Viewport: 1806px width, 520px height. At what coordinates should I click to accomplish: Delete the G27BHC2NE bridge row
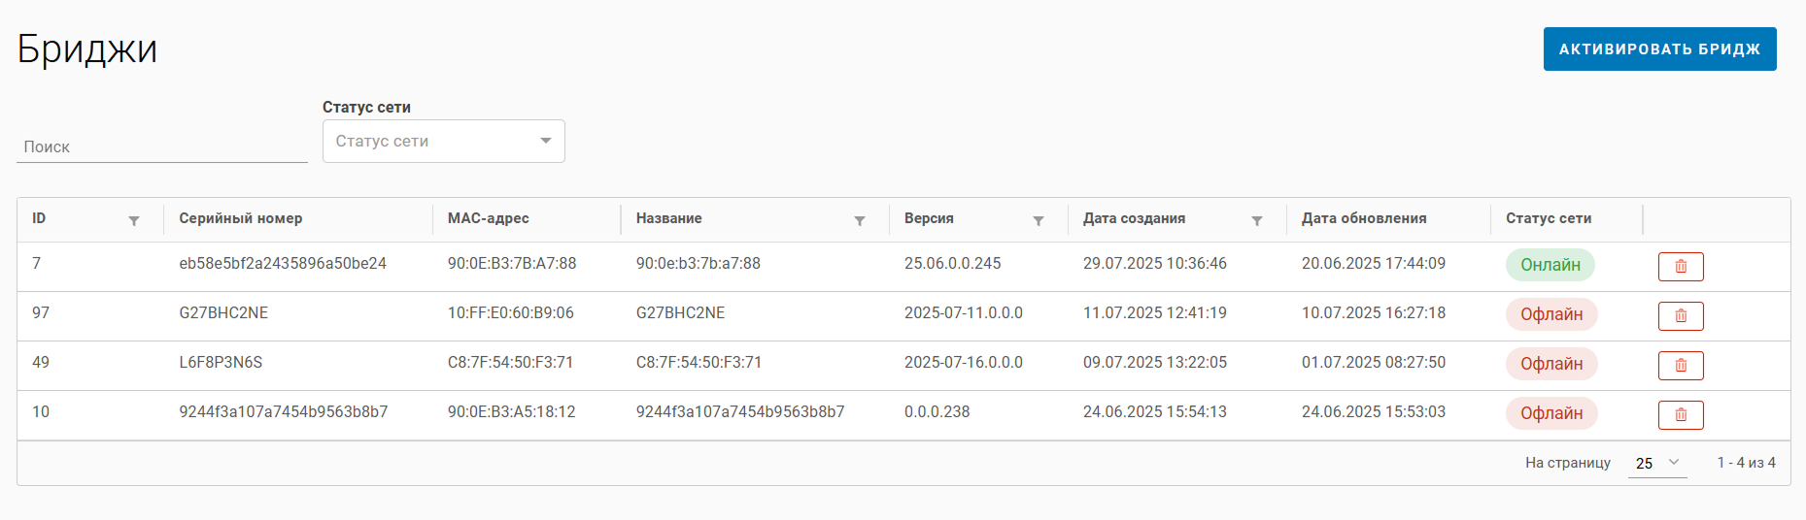tap(1681, 316)
